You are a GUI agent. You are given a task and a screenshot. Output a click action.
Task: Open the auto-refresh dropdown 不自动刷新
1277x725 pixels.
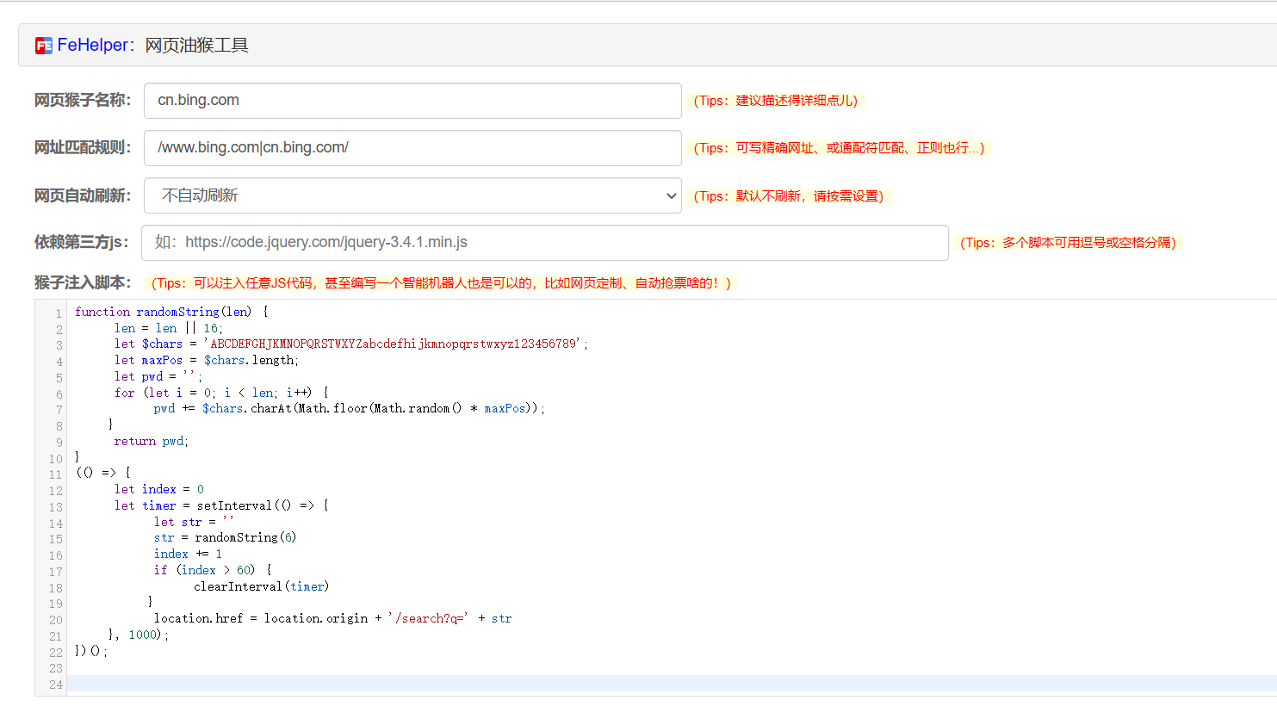tap(412, 195)
